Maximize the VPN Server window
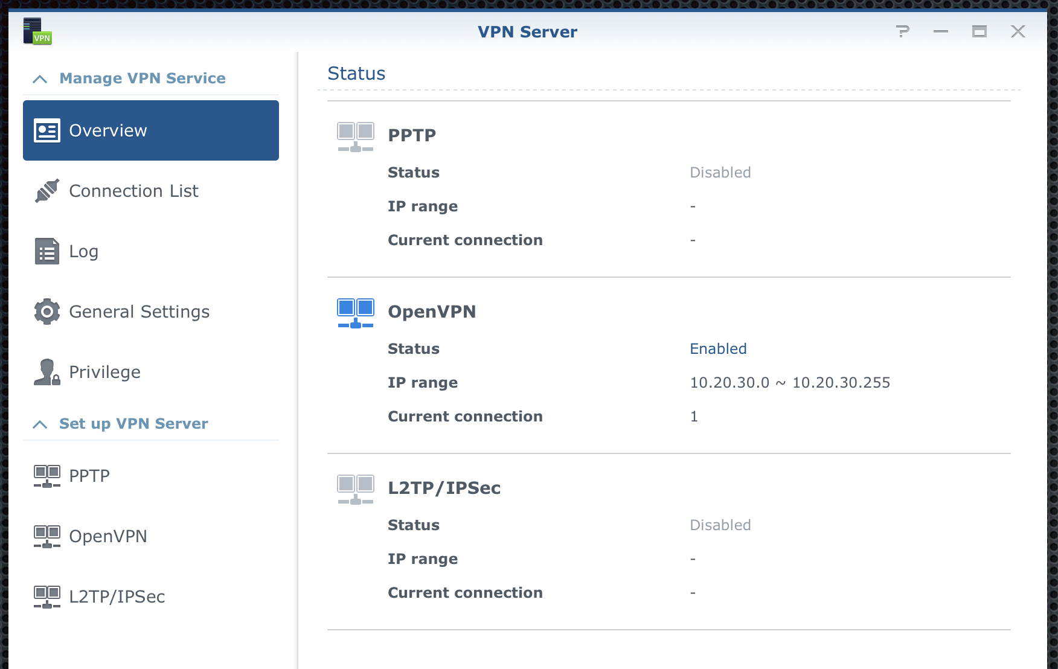 coord(979,31)
